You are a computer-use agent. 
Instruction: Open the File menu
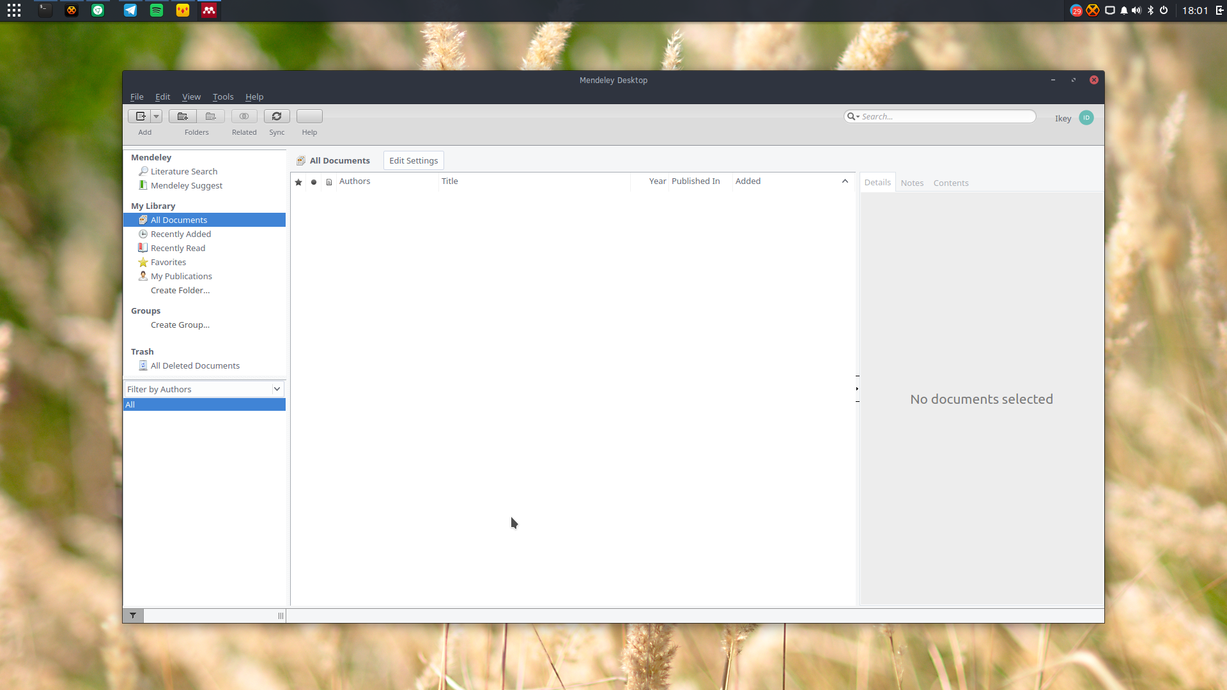(x=137, y=96)
